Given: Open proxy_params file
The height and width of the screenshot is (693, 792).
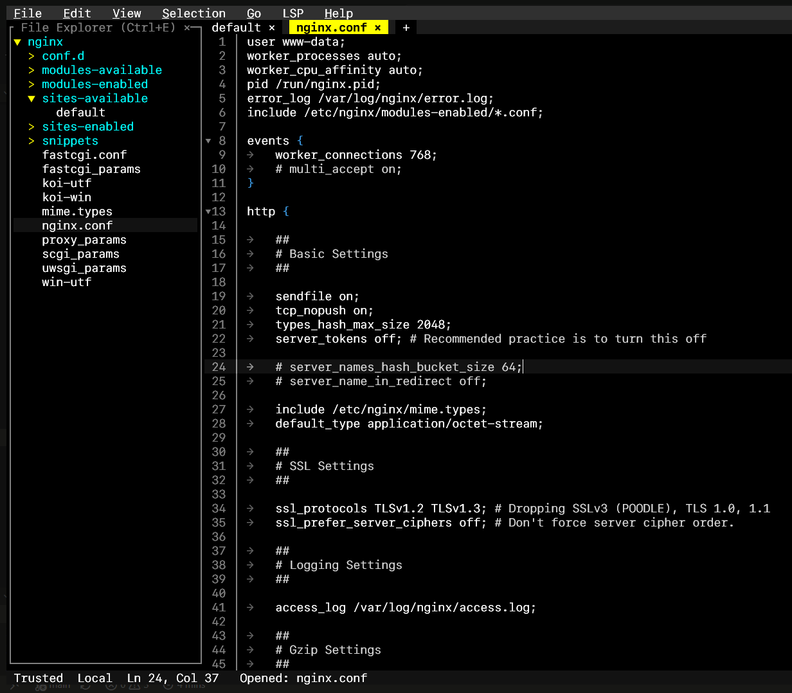Looking at the screenshot, I should (x=84, y=240).
